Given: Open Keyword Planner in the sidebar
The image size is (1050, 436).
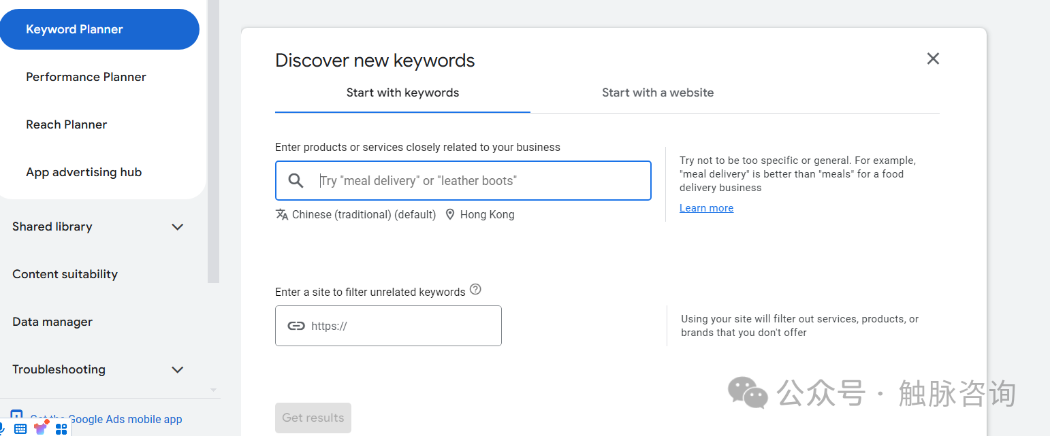Looking at the screenshot, I should coord(99,29).
